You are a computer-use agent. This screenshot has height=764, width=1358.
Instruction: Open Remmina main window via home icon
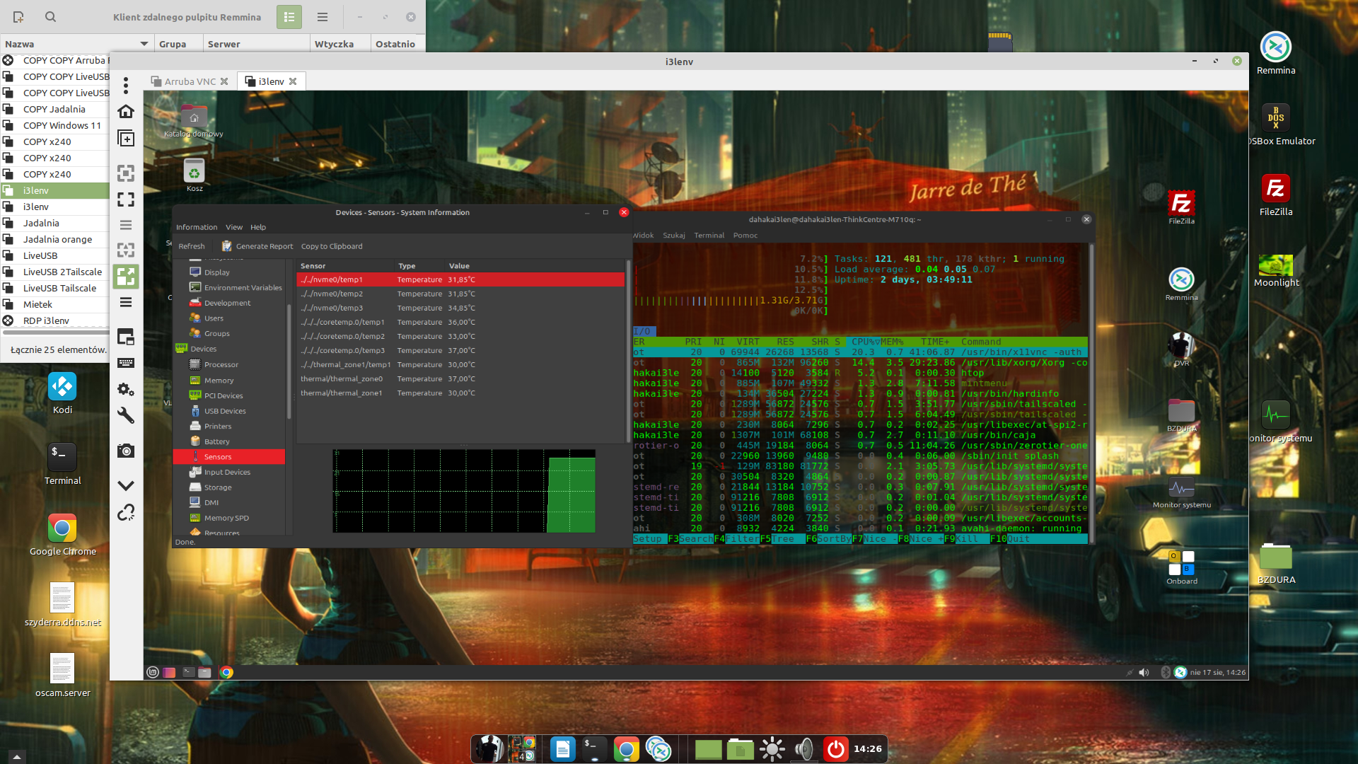click(126, 112)
